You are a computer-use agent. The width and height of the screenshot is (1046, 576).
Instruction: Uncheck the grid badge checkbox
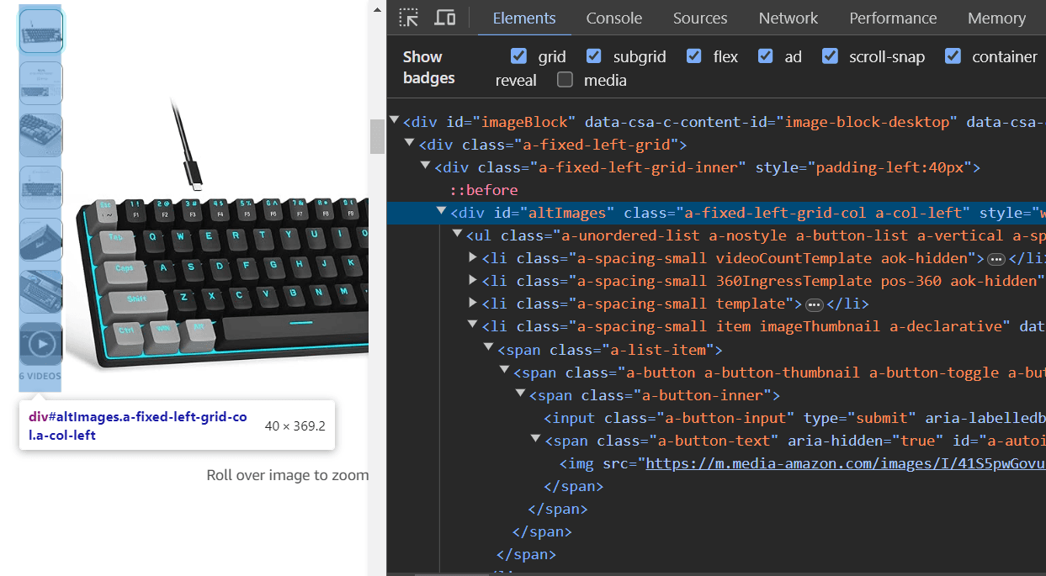tap(518, 55)
